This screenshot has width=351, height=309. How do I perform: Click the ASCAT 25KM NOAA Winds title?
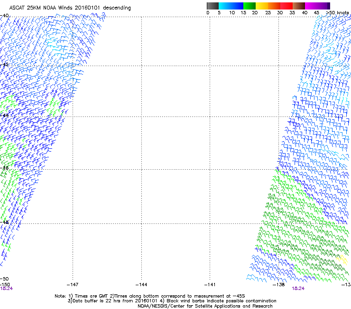coord(70,8)
